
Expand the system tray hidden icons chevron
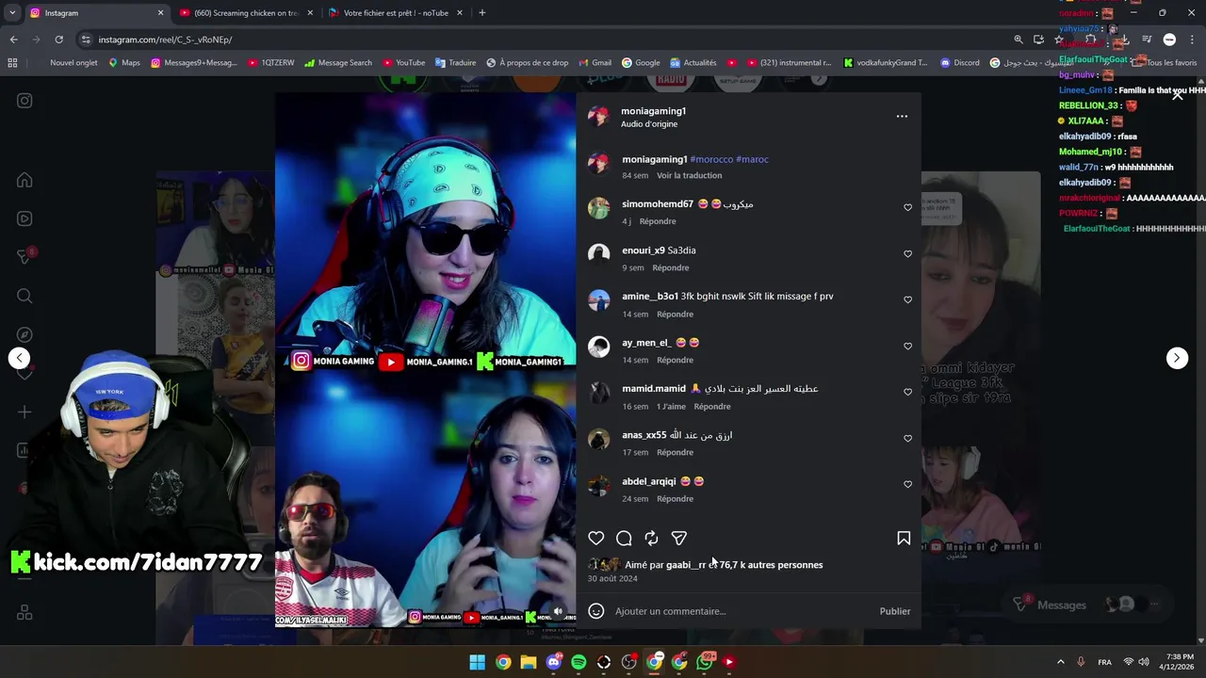point(1060,662)
